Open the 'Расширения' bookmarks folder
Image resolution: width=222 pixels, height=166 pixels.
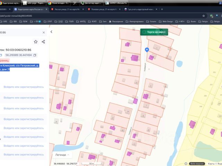click(x=117, y=21)
